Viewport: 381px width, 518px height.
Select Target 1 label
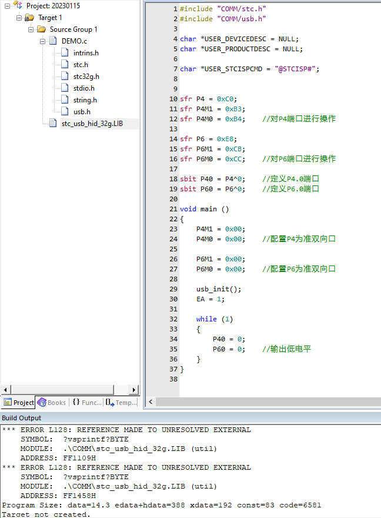[x=50, y=18]
